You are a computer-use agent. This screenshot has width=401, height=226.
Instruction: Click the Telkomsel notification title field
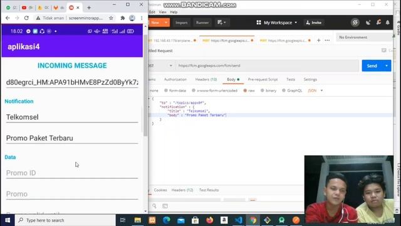[72, 117]
